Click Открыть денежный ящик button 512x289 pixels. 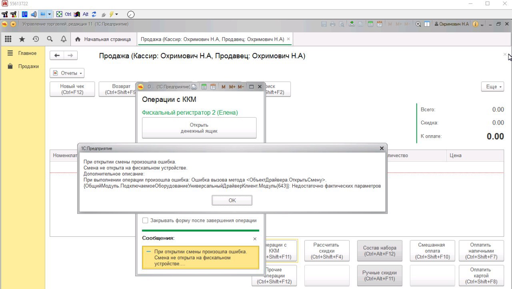point(199,128)
